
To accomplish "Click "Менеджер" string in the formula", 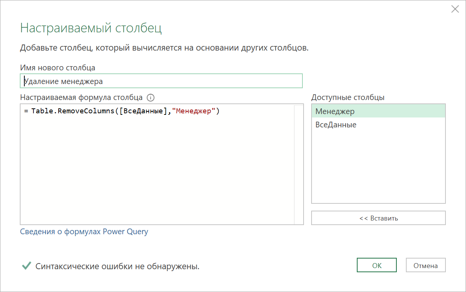I will (x=194, y=111).
